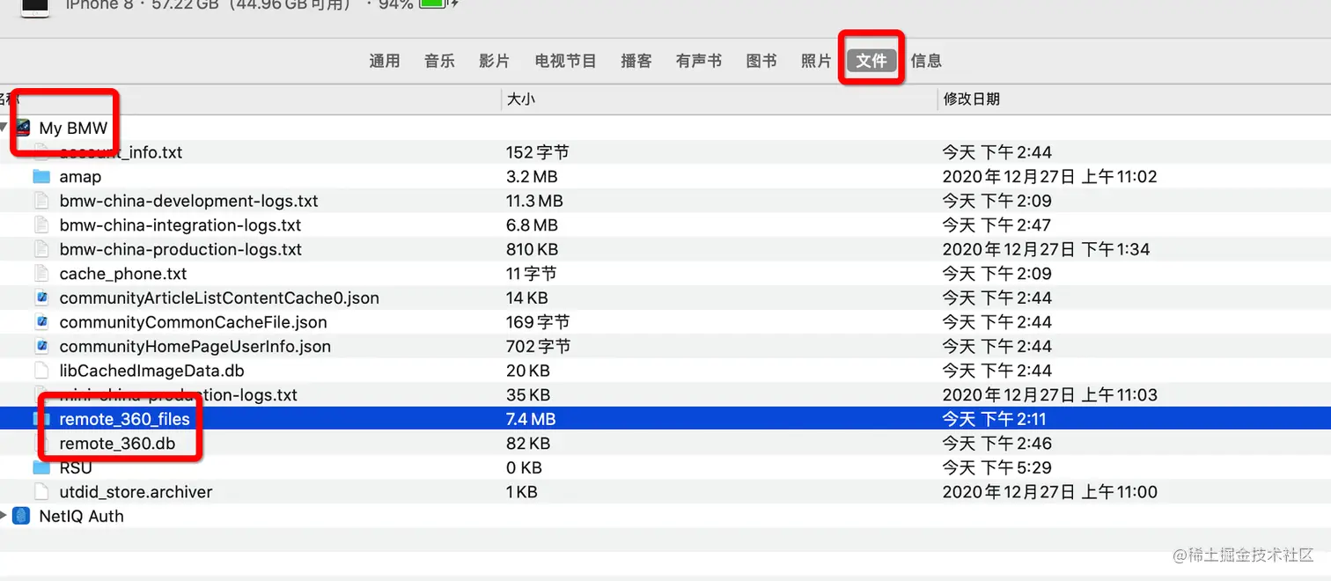Screen dimensions: 1331x581
Task: Click the 2020年12月27日 上午11:02 date cell
Action: click(1049, 177)
